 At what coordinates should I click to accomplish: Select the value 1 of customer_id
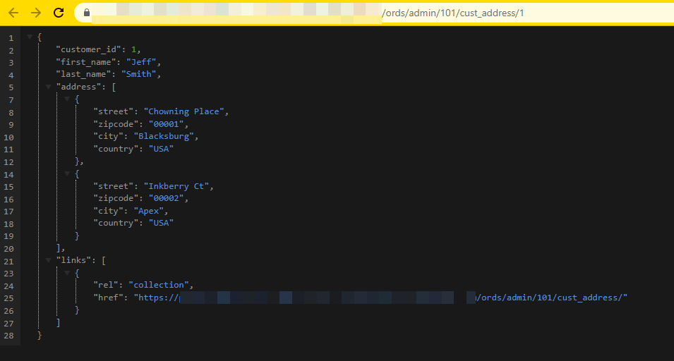pos(133,49)
